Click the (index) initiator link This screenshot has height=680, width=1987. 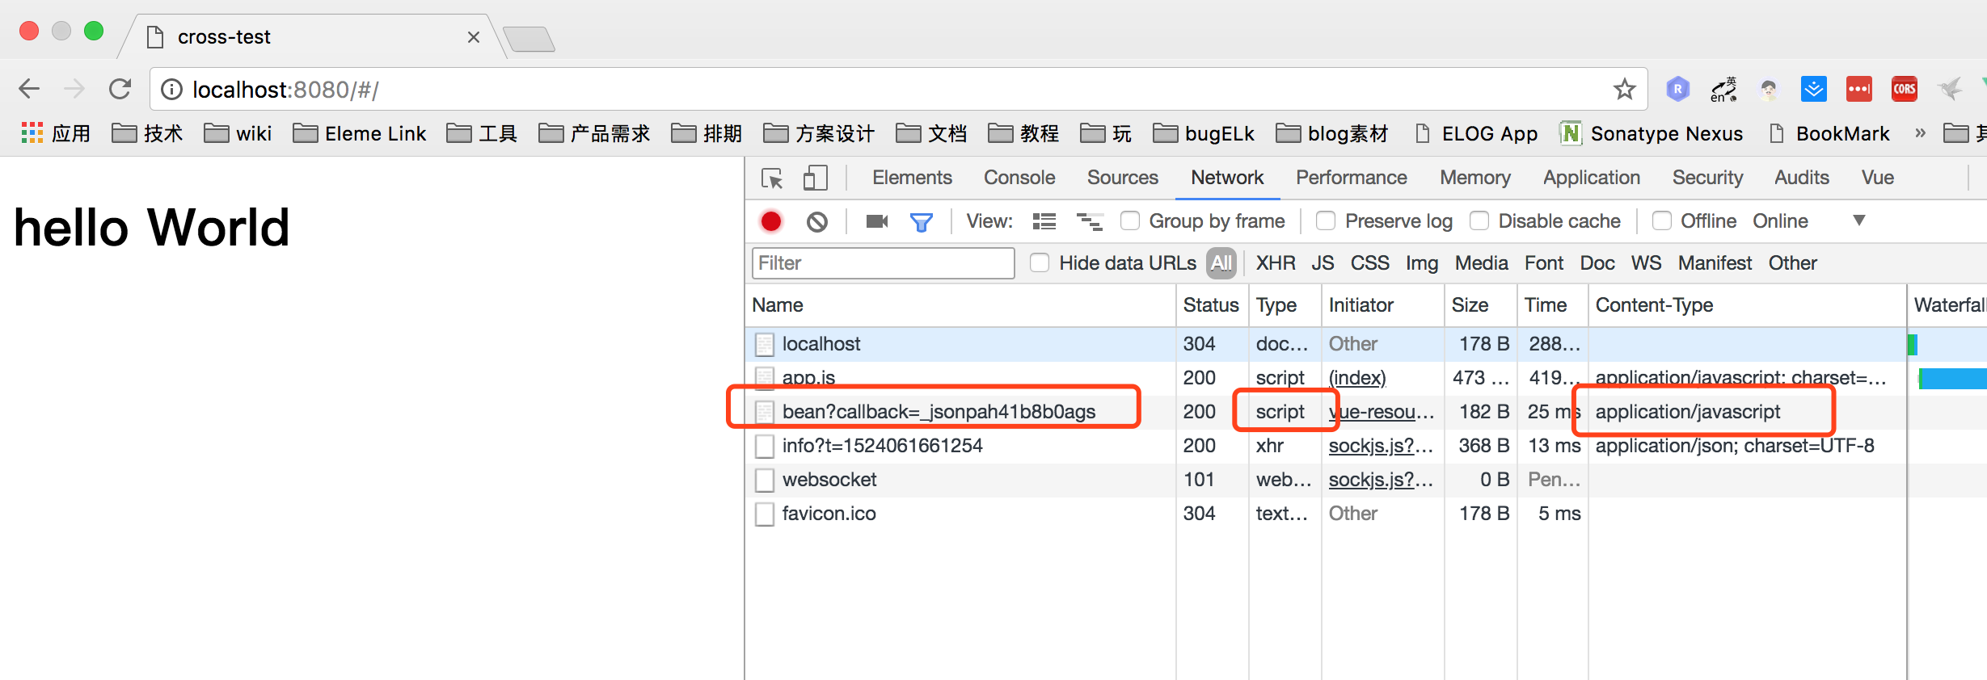(x=1356, y=378)
